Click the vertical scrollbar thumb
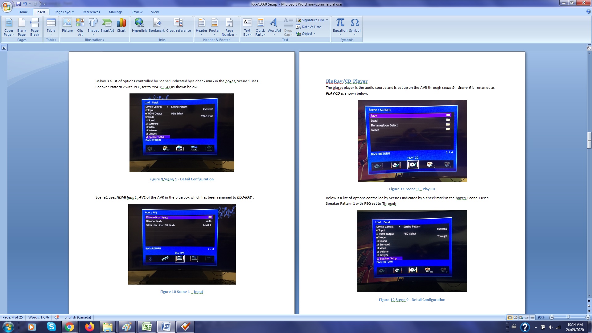 coord(589,140)
